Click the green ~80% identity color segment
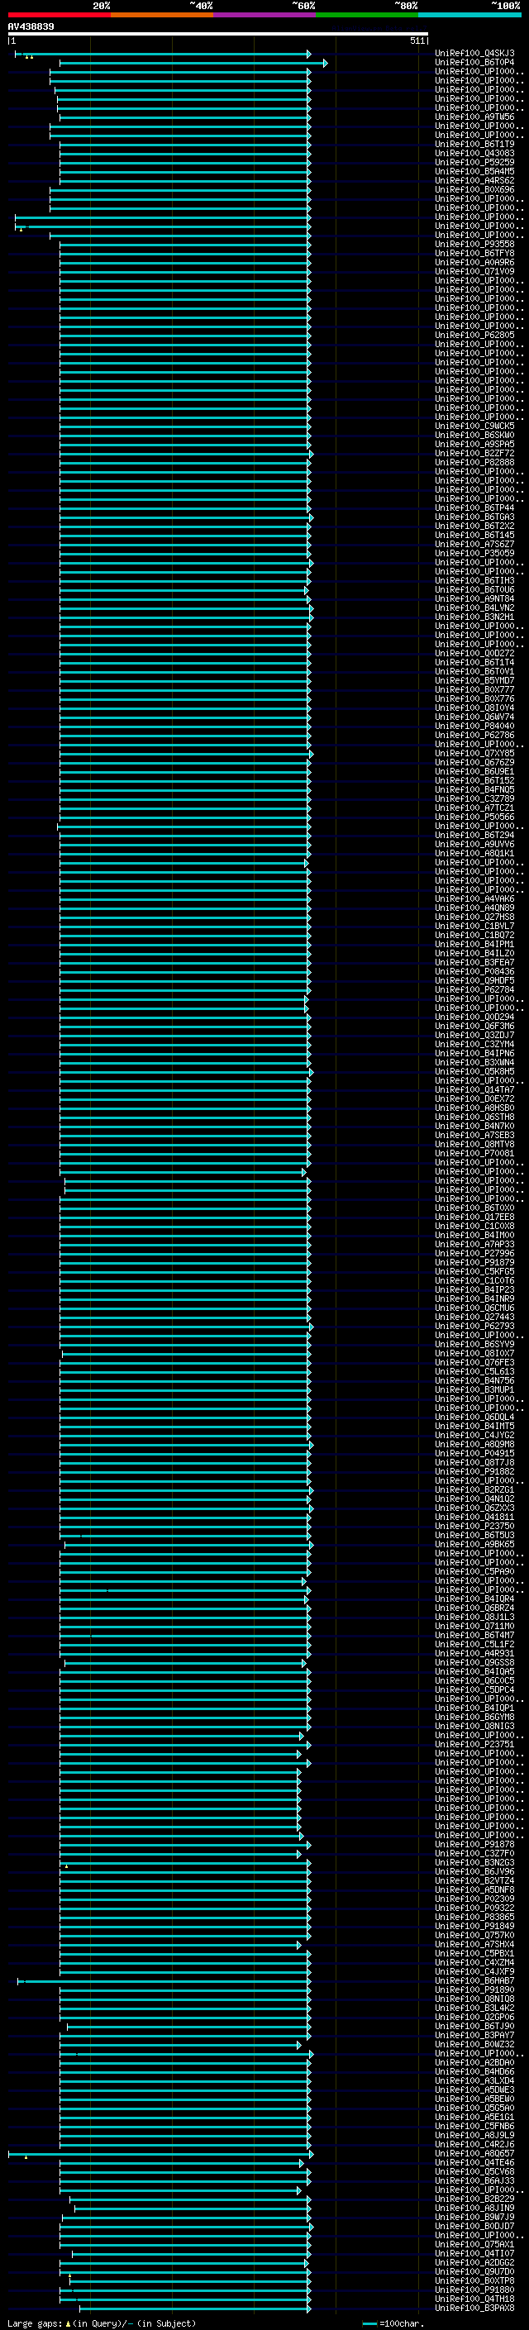 click(x=367, y=15)
